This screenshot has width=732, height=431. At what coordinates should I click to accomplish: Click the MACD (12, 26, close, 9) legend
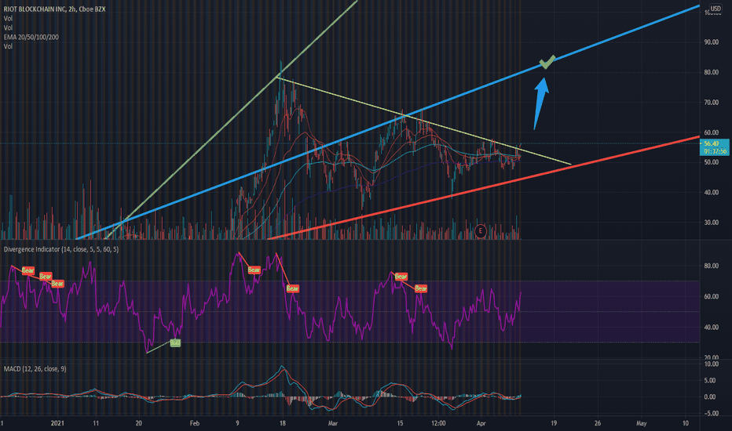point(35,368)
